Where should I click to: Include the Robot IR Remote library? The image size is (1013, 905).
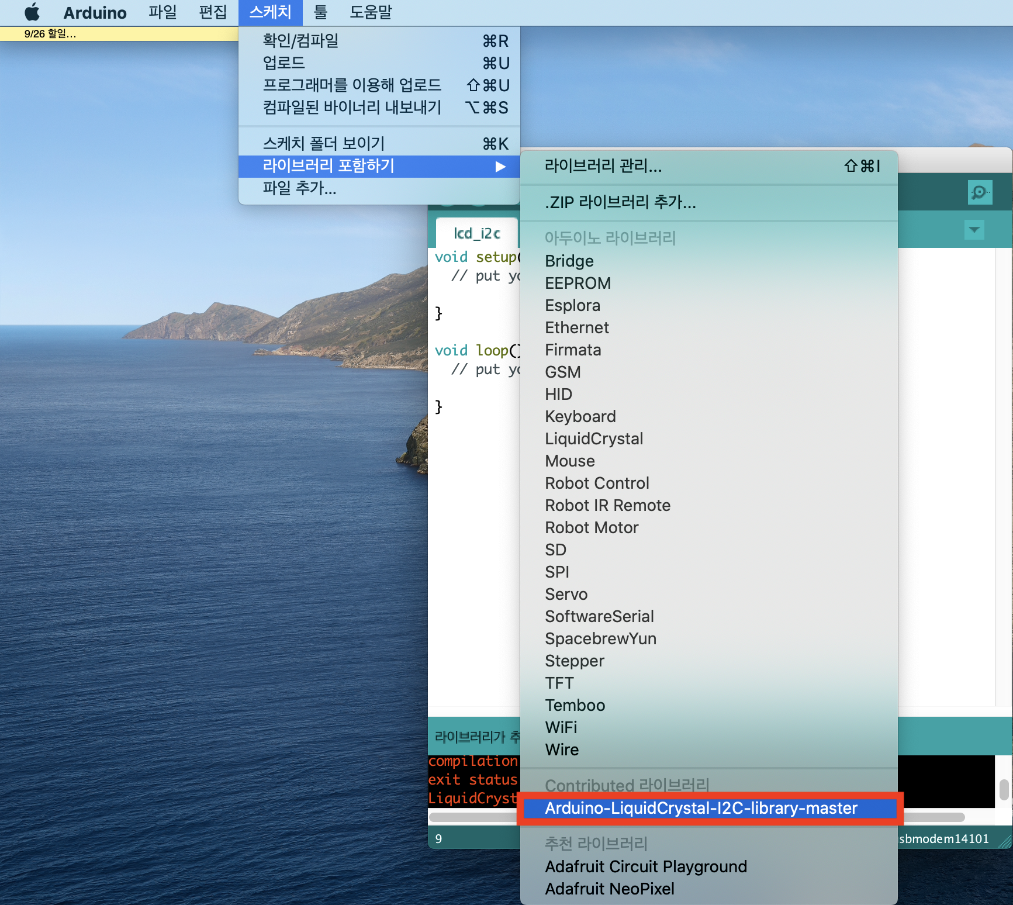(x=708, y=505)
